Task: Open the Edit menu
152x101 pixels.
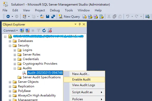Action: [15, 10]
